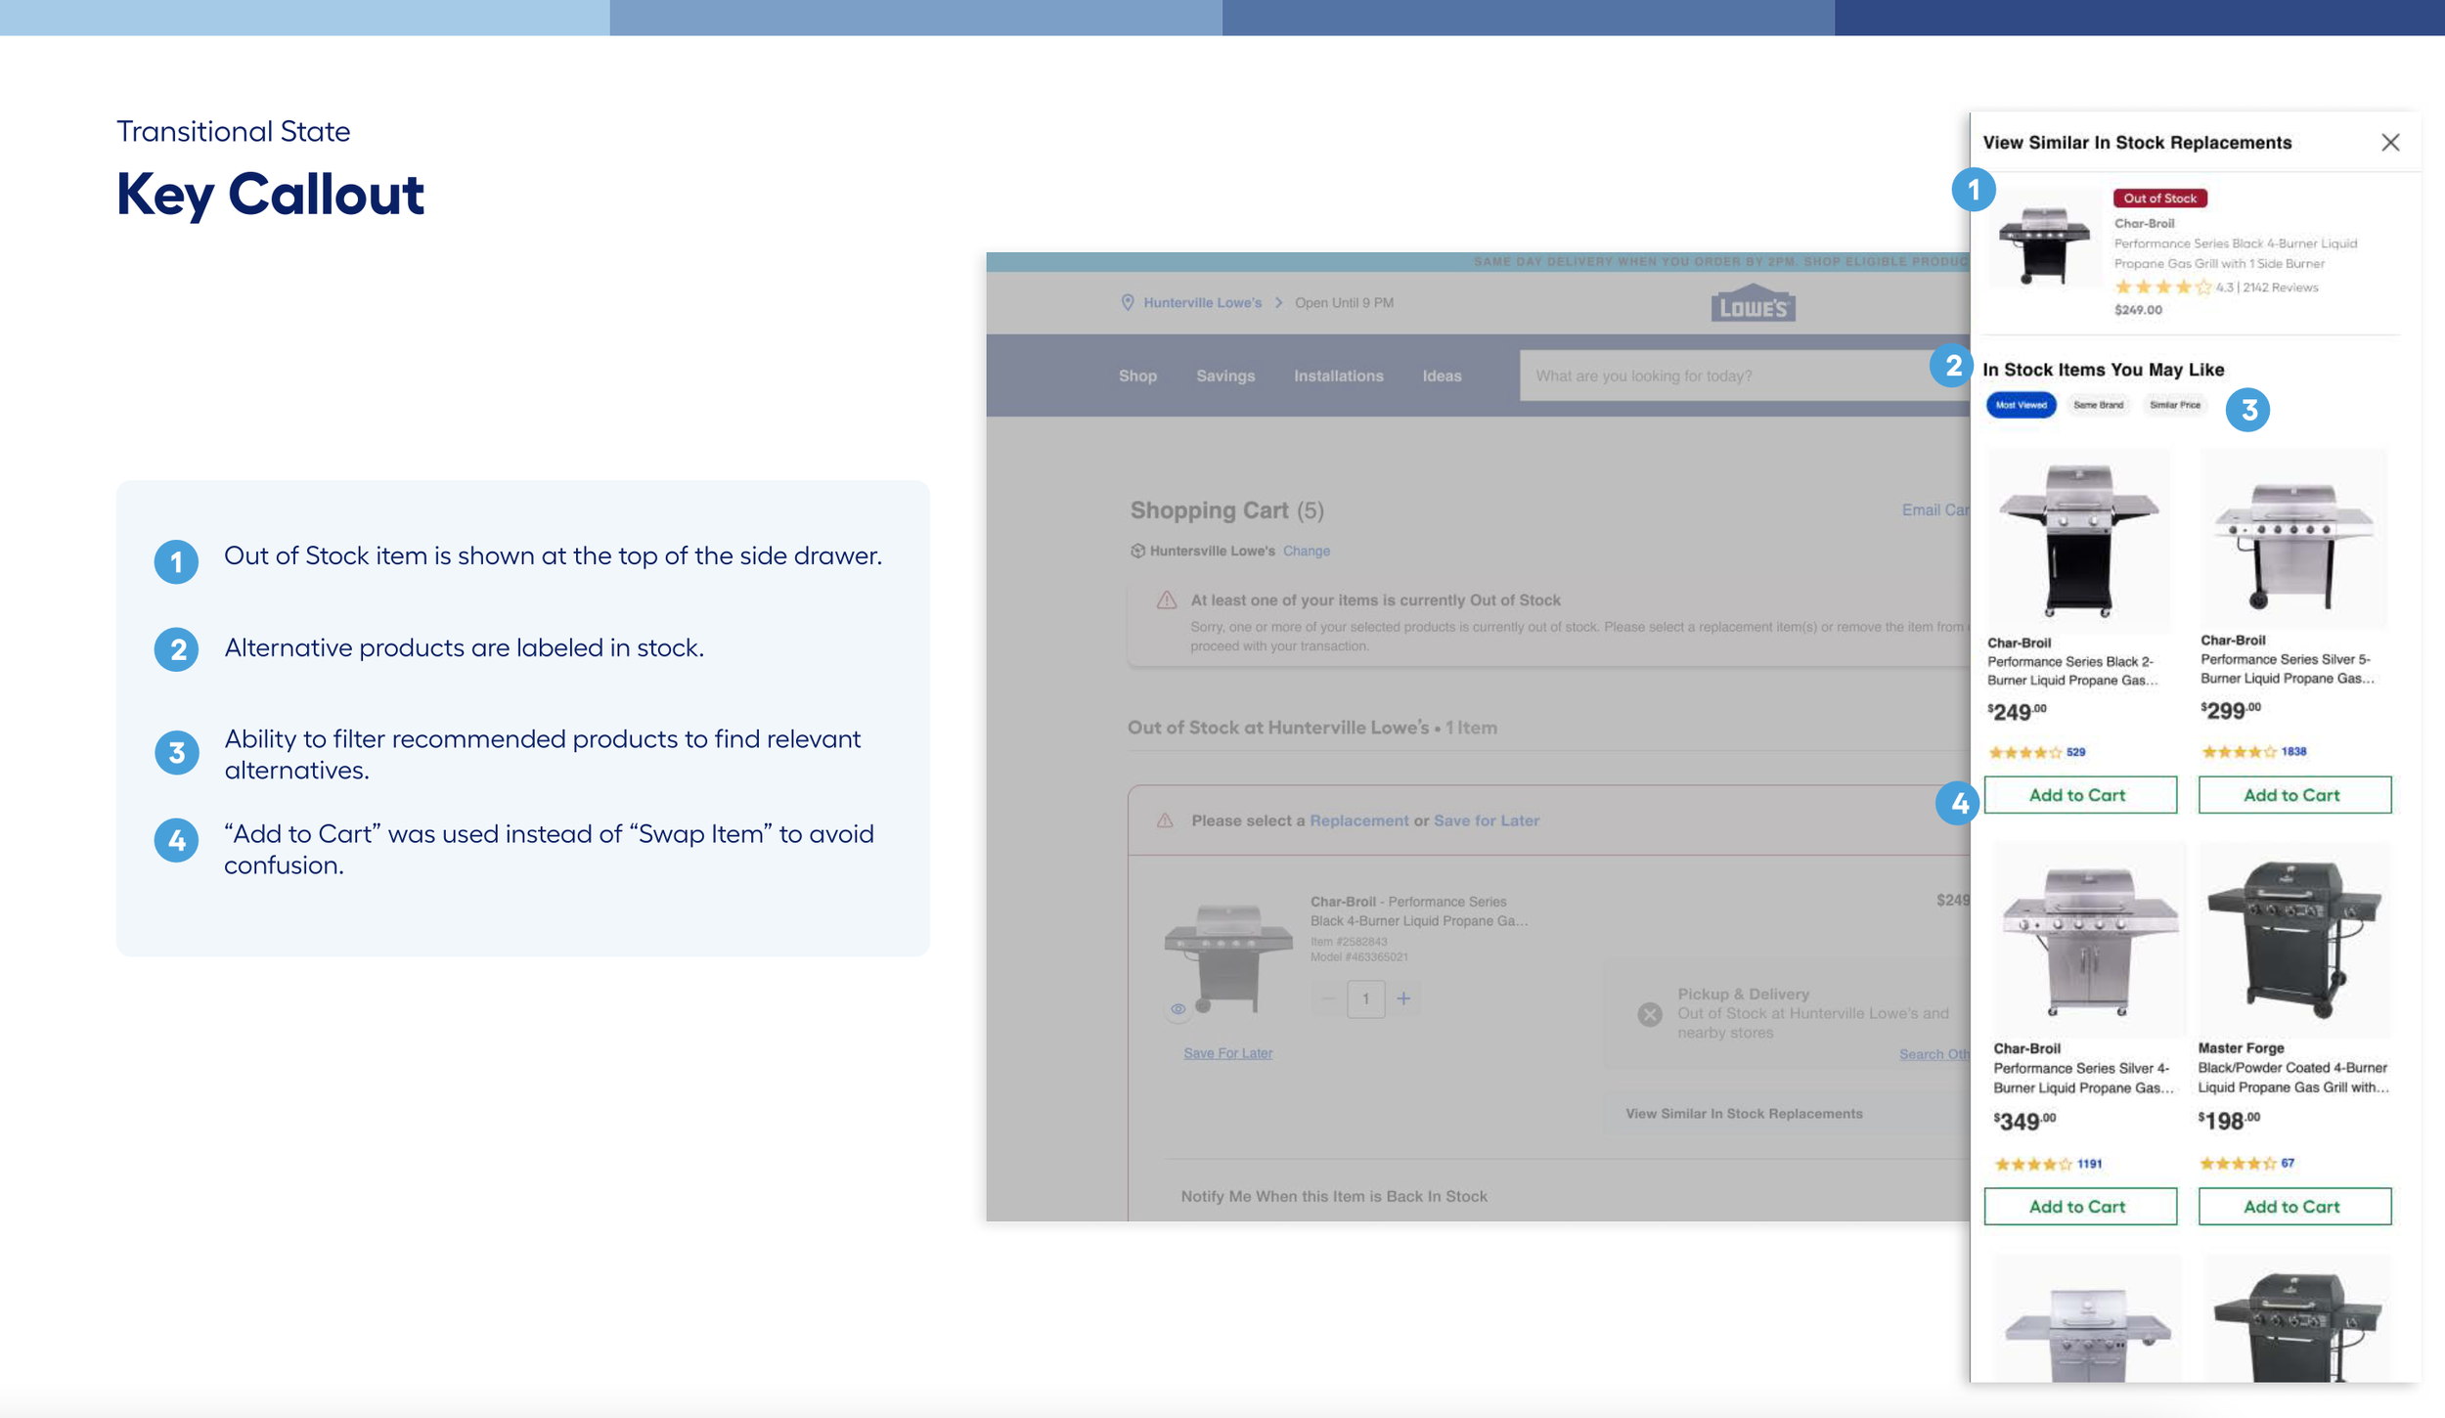Select the Similar Price filter chip

pyautogui.click(x=2174, y=405)
